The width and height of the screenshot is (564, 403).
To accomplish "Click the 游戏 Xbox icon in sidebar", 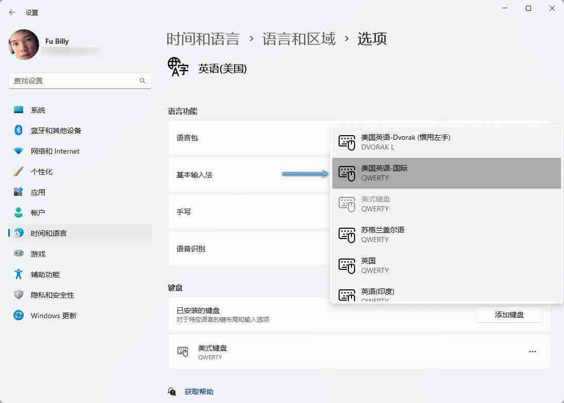I will pos(17,253).
